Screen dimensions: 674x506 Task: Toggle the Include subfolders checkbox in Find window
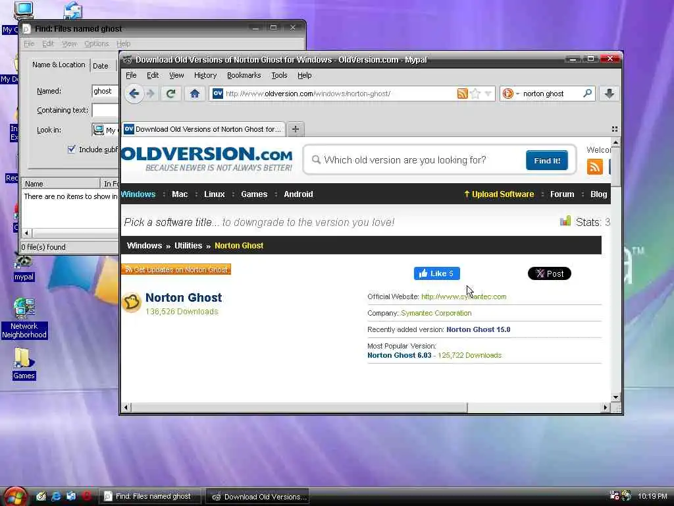pos(71,150)
